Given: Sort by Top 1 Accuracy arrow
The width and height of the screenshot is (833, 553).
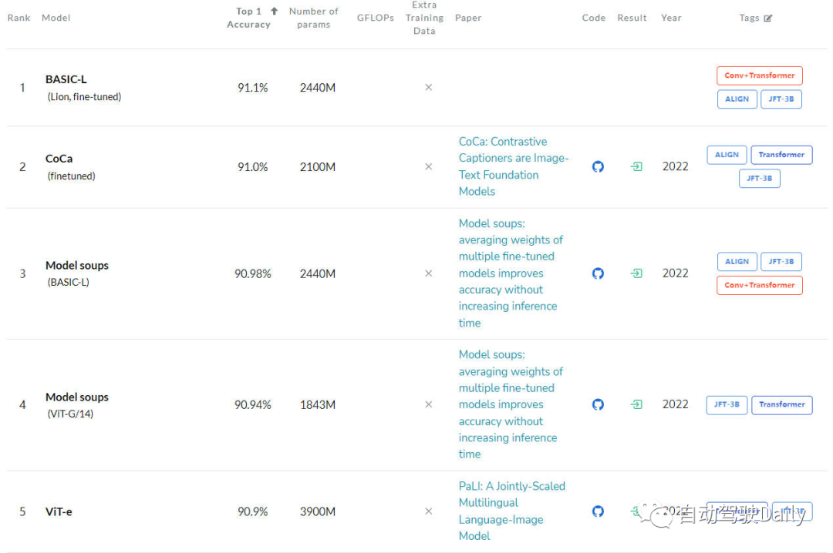Looking at the screenshot, I should point(274,12).
